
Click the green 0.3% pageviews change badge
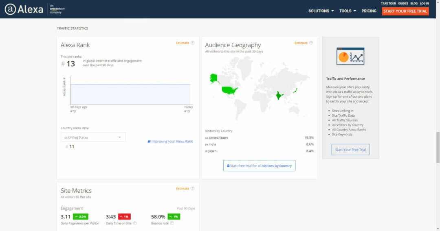click(81, 217)
